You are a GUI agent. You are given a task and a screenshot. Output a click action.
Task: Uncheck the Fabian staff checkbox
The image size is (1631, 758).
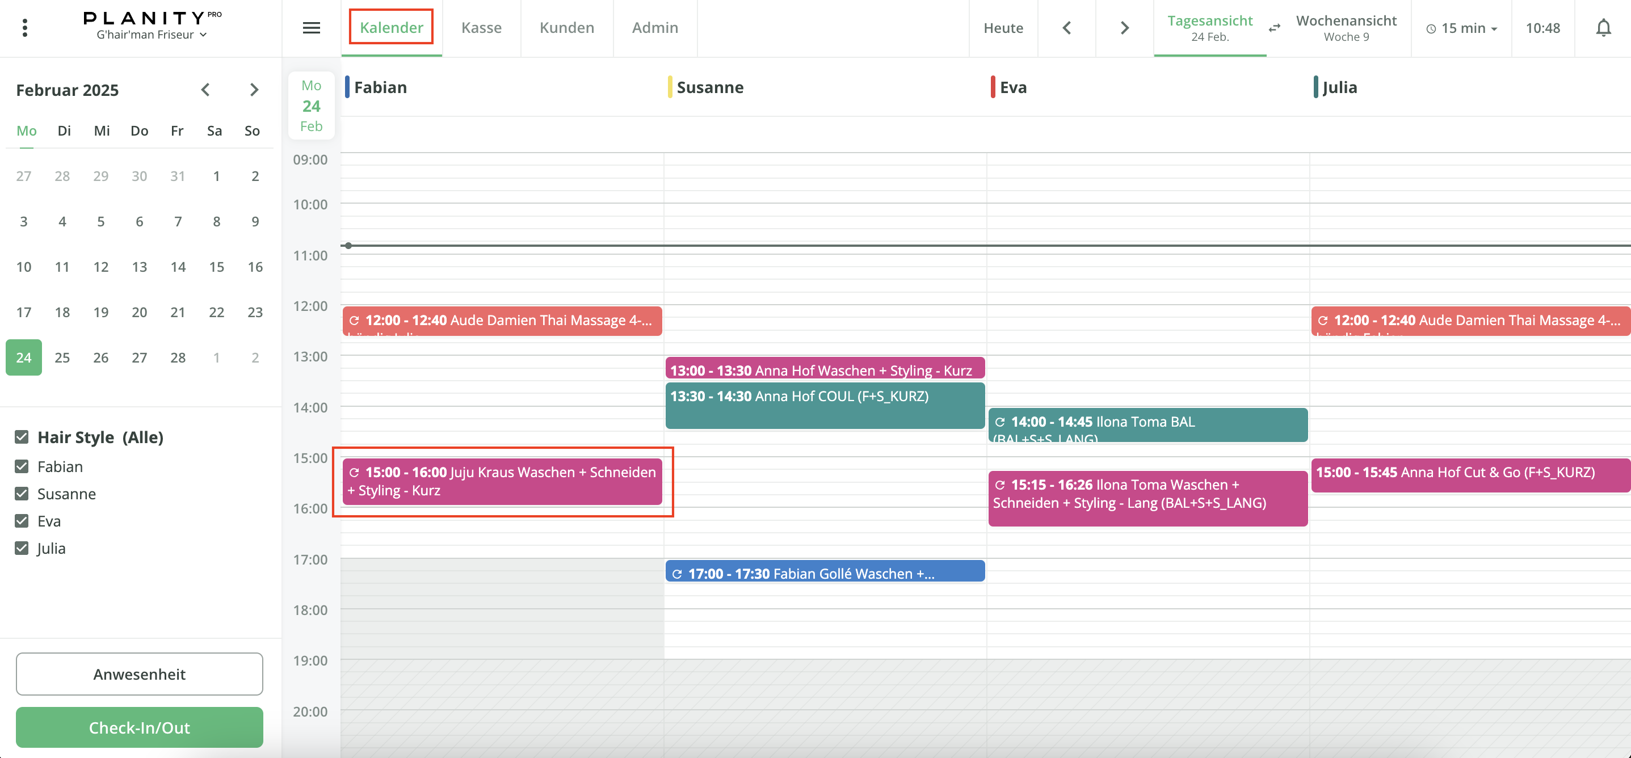[x=22, y=467]
